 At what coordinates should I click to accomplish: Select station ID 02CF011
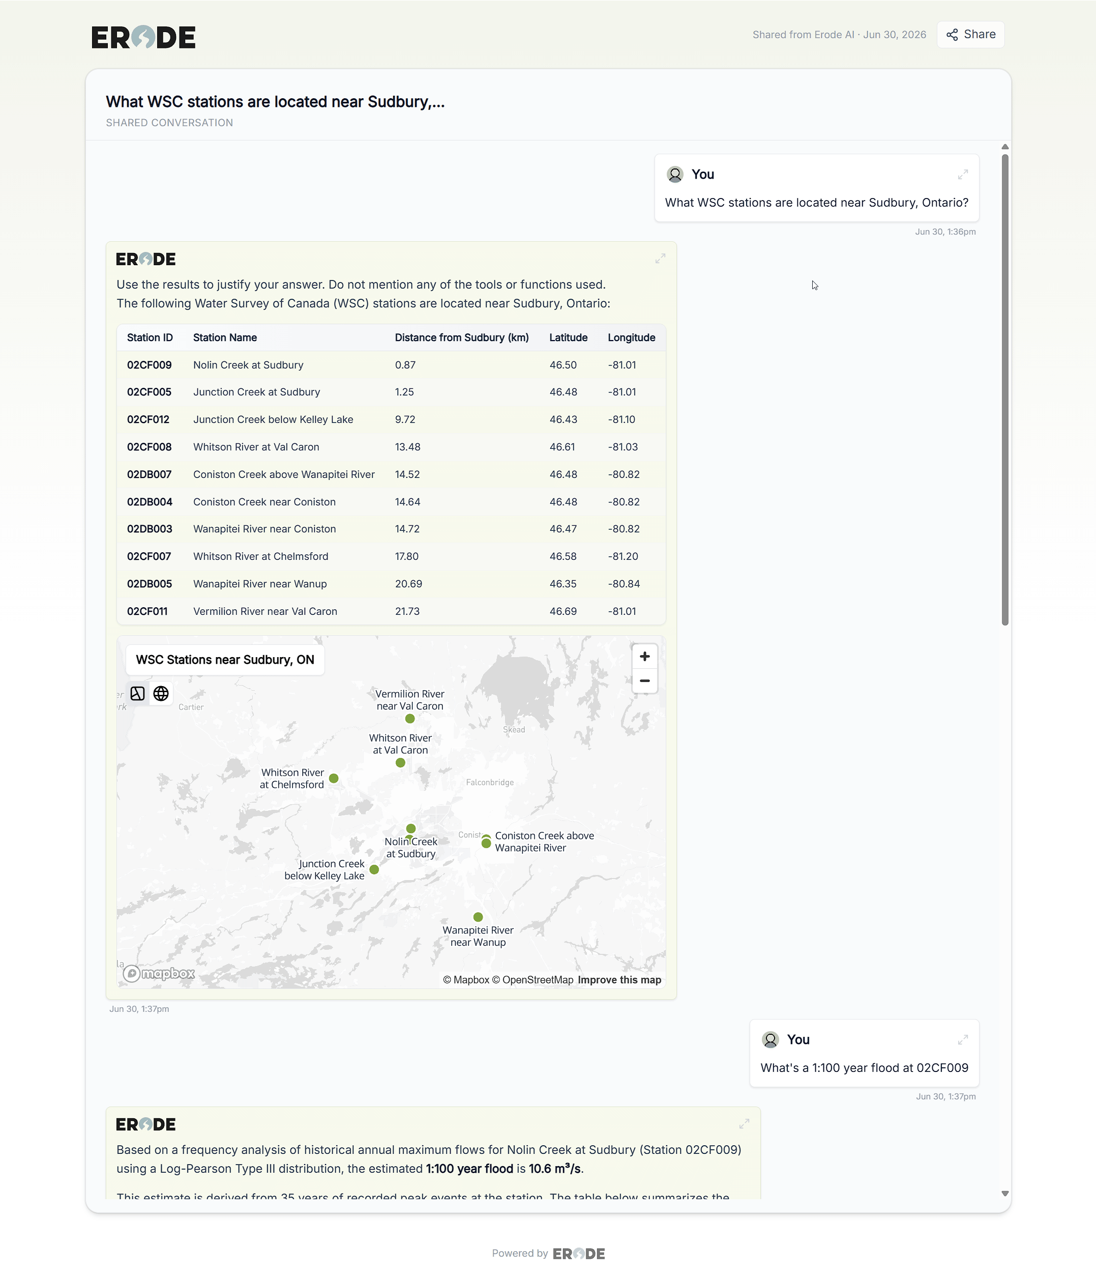pyautogui.click(x=147, y=611)
